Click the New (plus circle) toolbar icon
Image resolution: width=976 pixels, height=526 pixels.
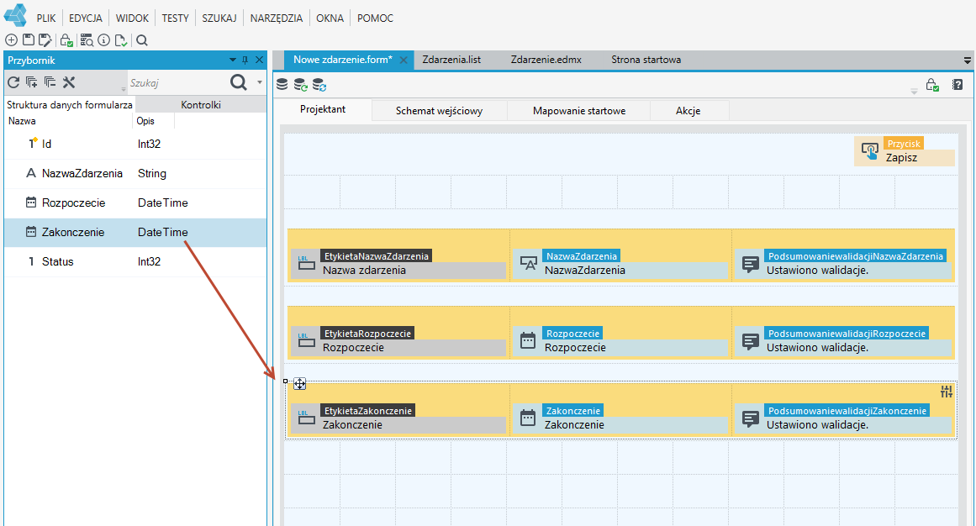click(x=11, y=40)
